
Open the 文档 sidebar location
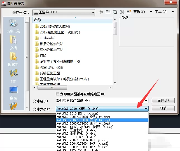click(13, 43)
